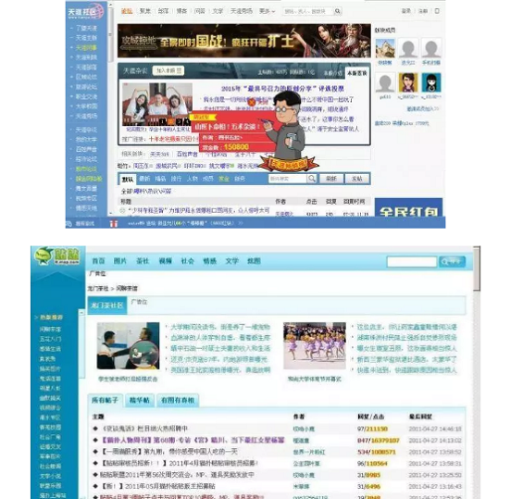Open 图片 in Mop top navigation
The width and height of the screenshot is (523, 499).
(120, 261)
